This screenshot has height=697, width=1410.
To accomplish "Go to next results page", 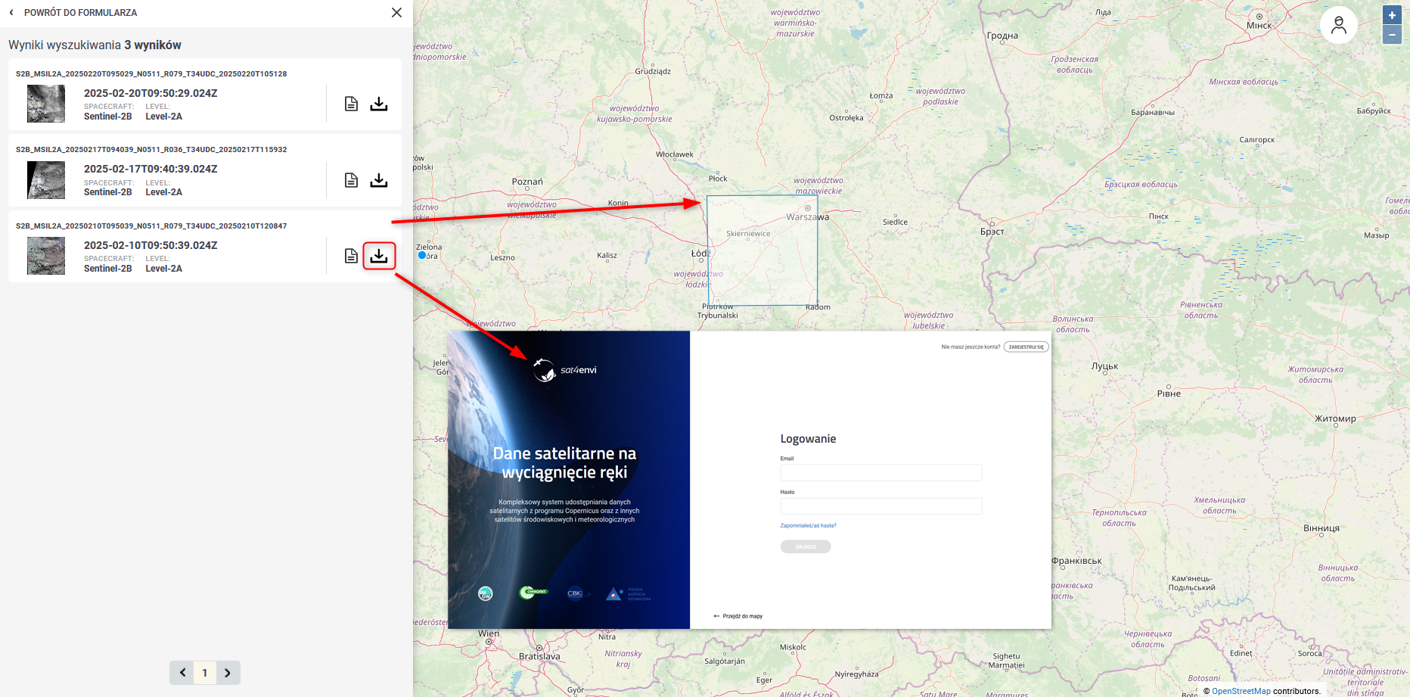I will [228, 673].
